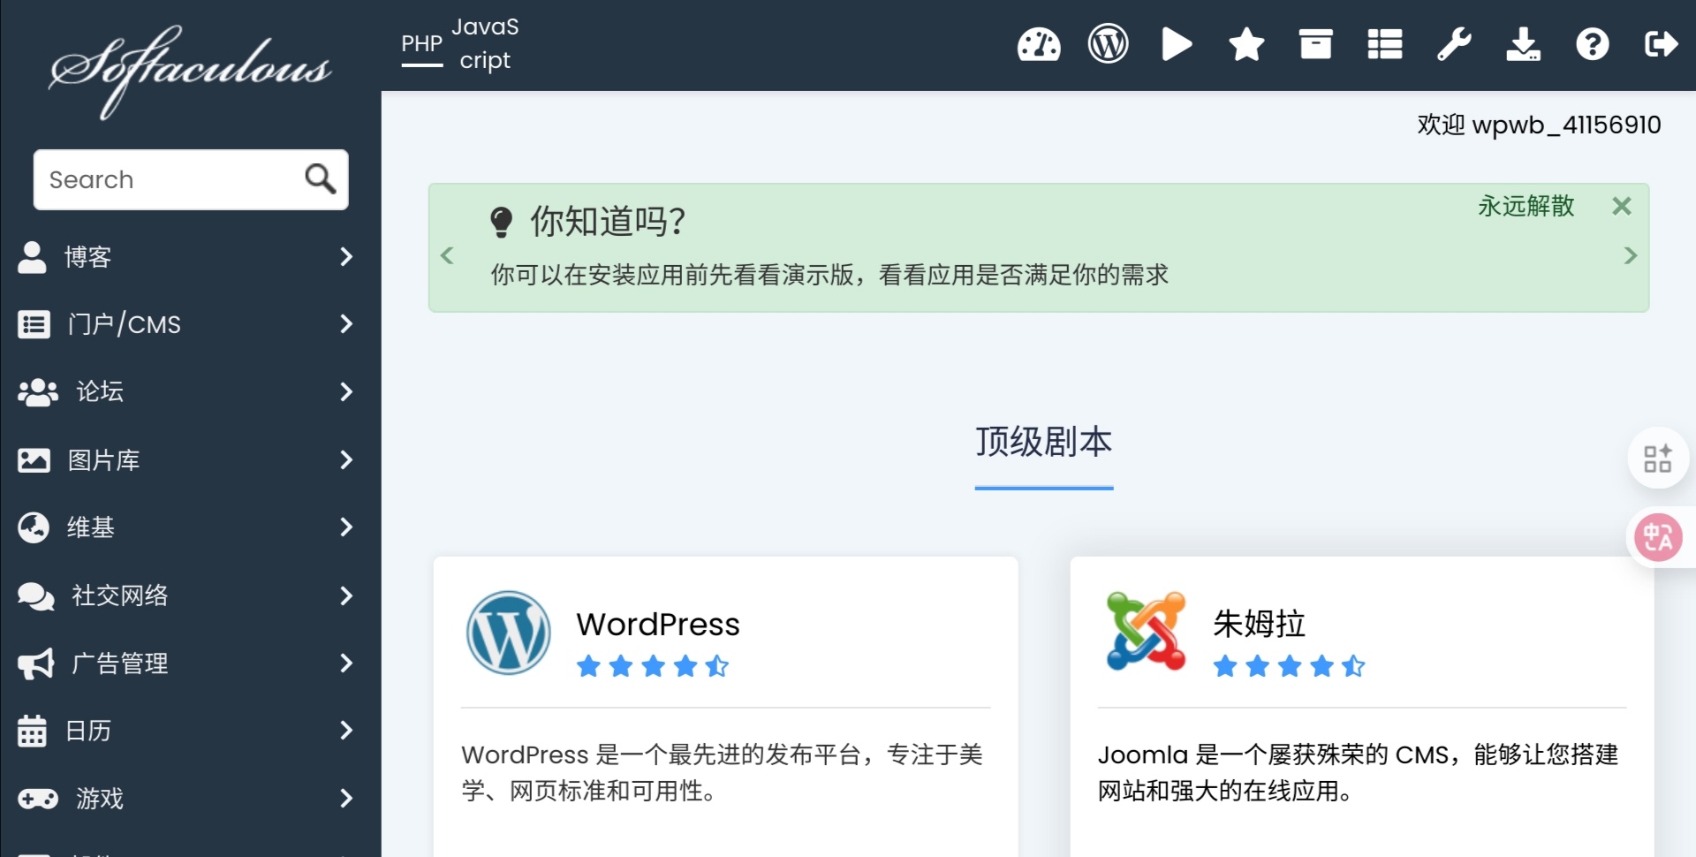Click the logout arrow icon
1696x857 pixels.
click(1661, 44)
